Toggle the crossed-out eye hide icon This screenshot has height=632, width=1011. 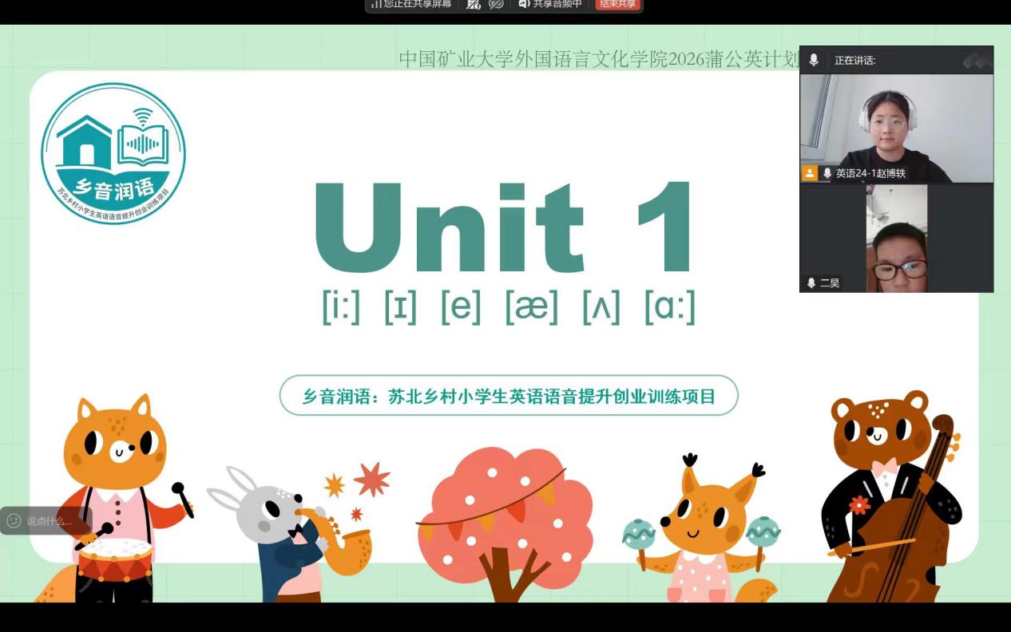coord(496,4)
